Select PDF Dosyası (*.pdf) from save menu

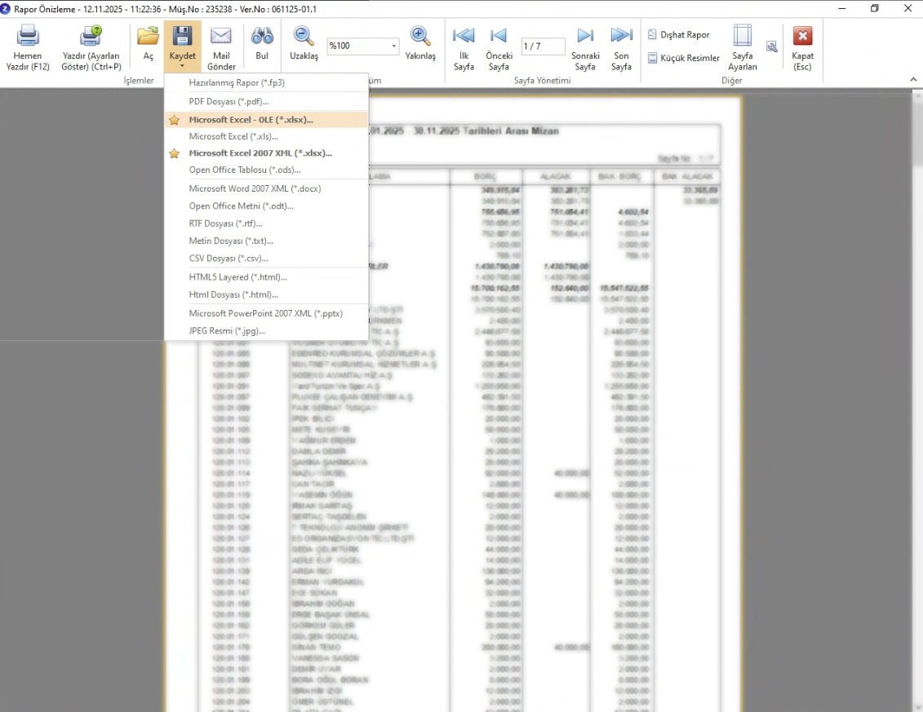click(x=229, y=101)
